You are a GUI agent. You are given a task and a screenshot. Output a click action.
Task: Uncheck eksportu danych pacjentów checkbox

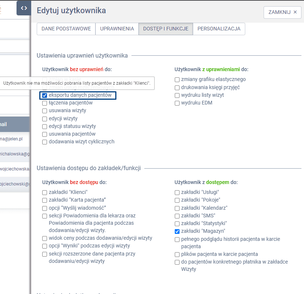45,95
